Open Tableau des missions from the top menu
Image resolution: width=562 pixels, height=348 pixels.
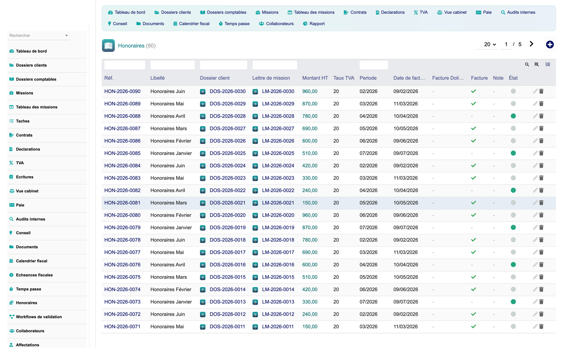[x=311, y=12]
